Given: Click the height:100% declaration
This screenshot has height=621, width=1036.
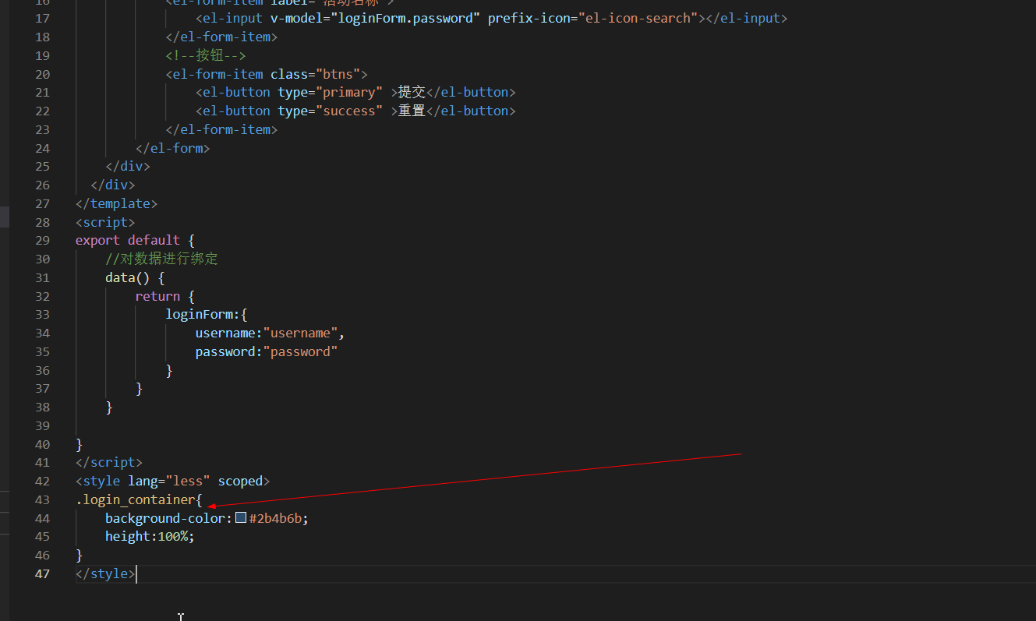Looking at the screenshot, I should [150, 536].
